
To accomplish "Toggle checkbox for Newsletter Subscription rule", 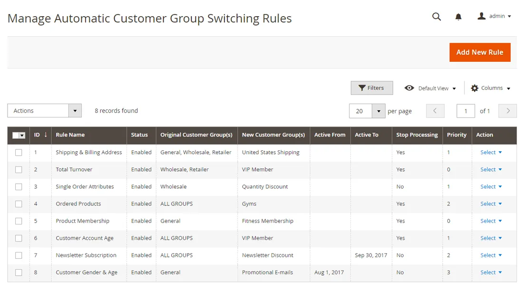I will [19, 255].
